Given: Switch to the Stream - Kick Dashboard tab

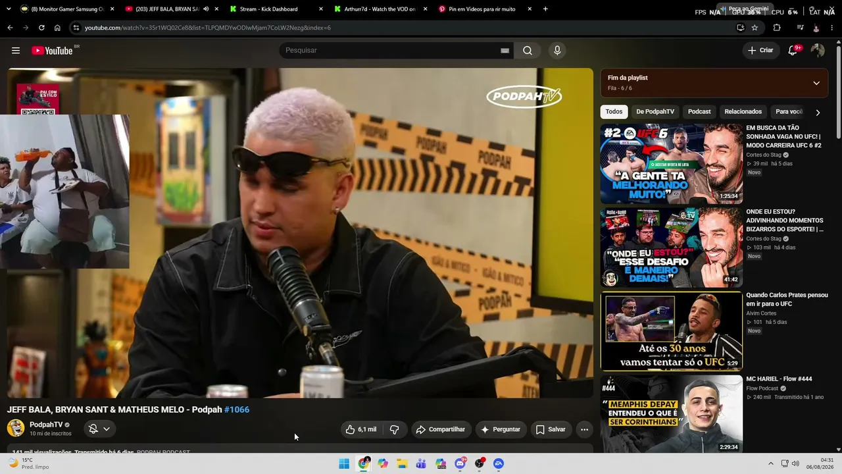Looking at the screenshot, I should tap(276, 9).
